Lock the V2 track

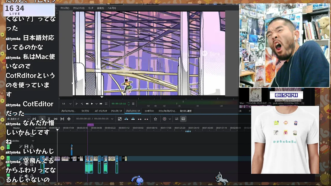click(32, 146)
